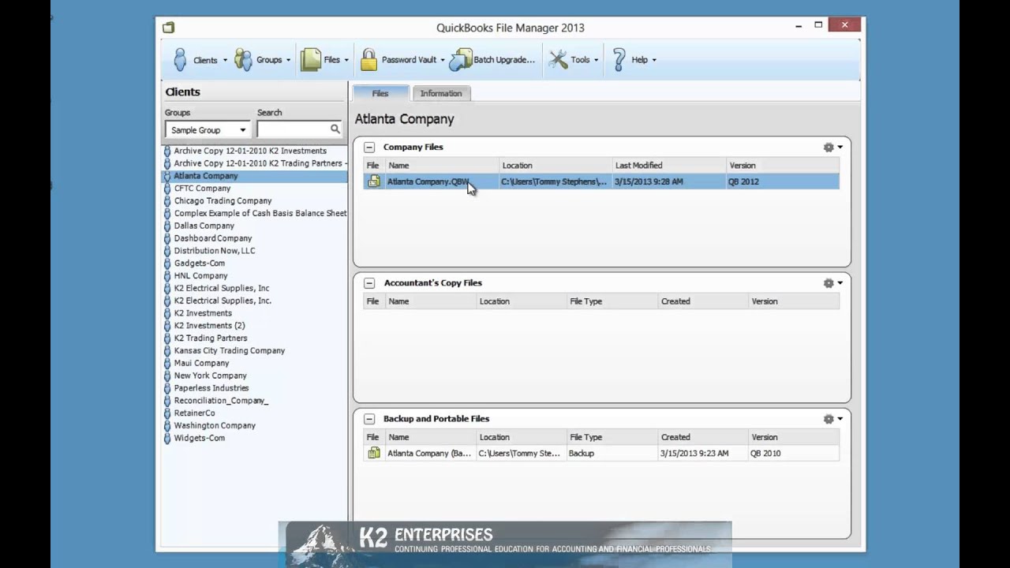Switch to the Information tab
Viewport: 1010px width, 568px height.
[x=441, y=93]
